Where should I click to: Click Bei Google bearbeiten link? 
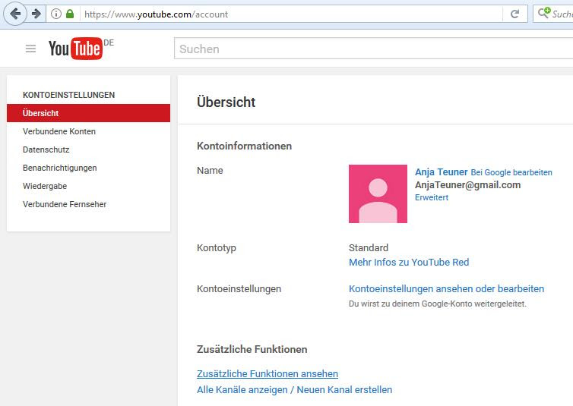511,172
